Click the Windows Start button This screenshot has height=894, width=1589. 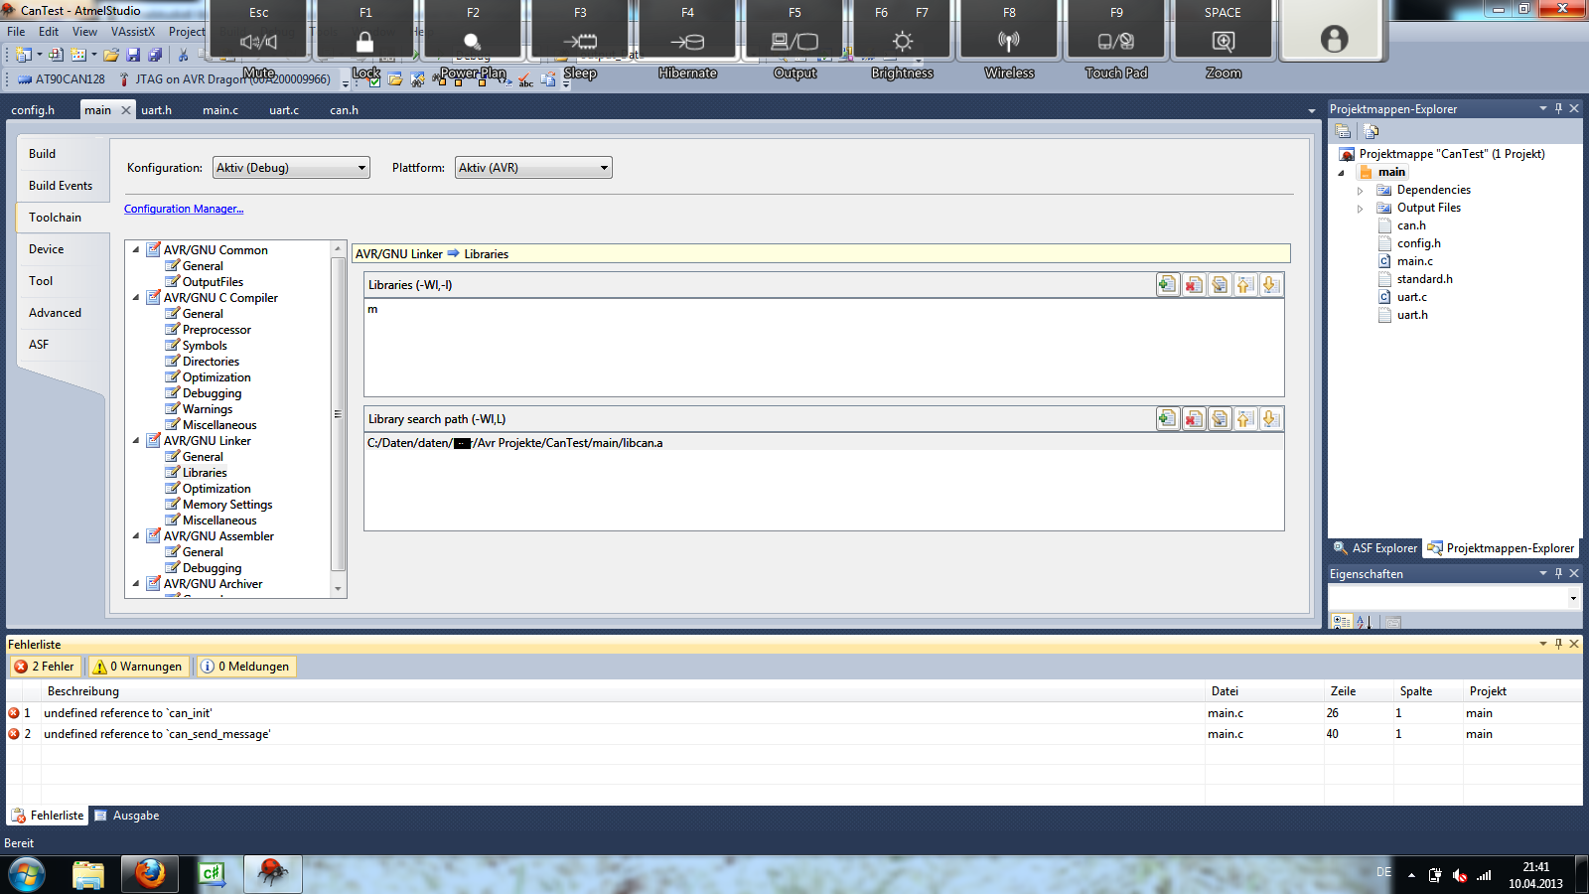point(27,875)
